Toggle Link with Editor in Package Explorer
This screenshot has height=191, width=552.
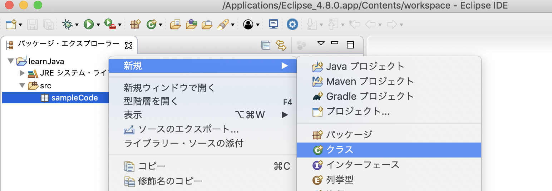[x=281, y=45]
